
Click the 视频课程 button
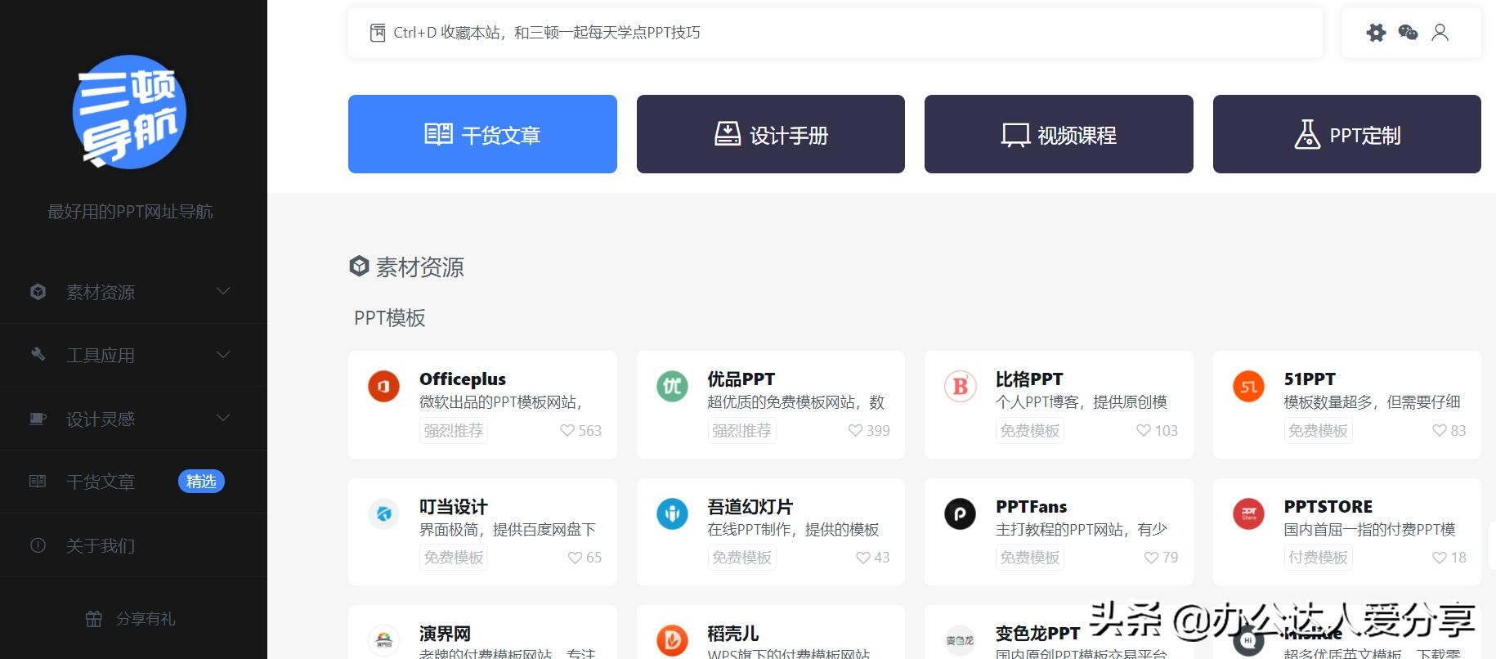[x=1059, y=134]
